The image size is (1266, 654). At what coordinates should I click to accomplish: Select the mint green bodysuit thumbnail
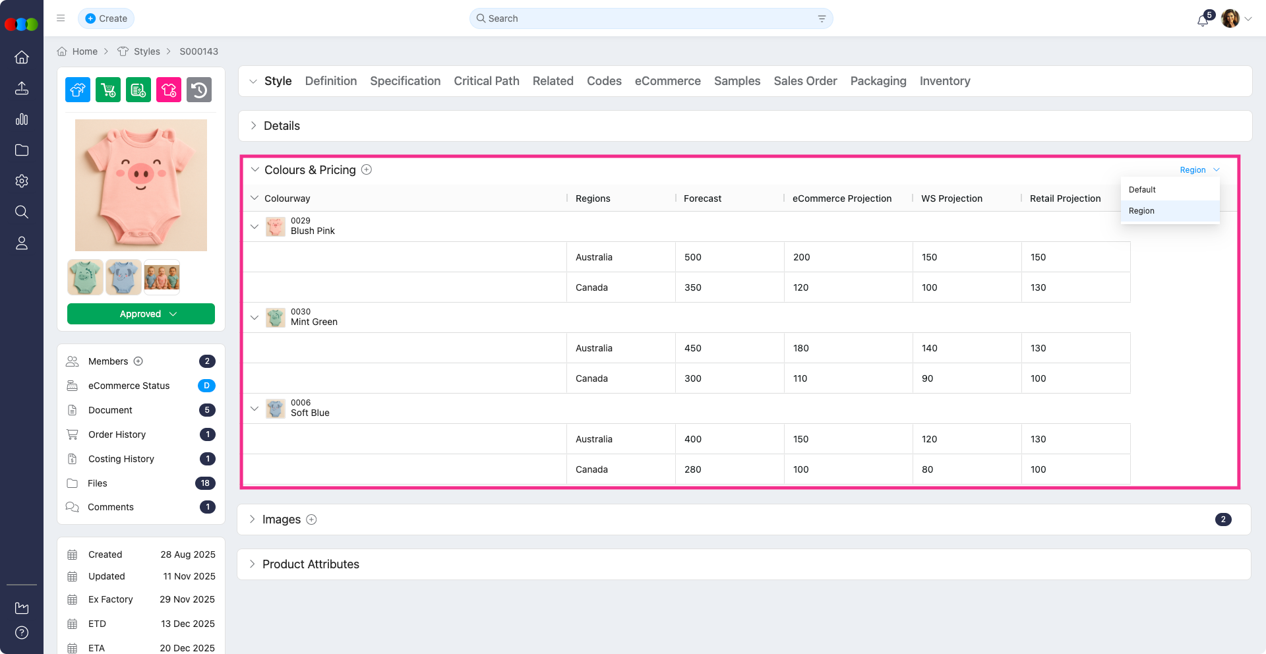pos(85,277)
